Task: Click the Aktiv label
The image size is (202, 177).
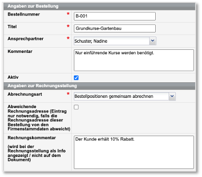Action: [x=13, y=77]
